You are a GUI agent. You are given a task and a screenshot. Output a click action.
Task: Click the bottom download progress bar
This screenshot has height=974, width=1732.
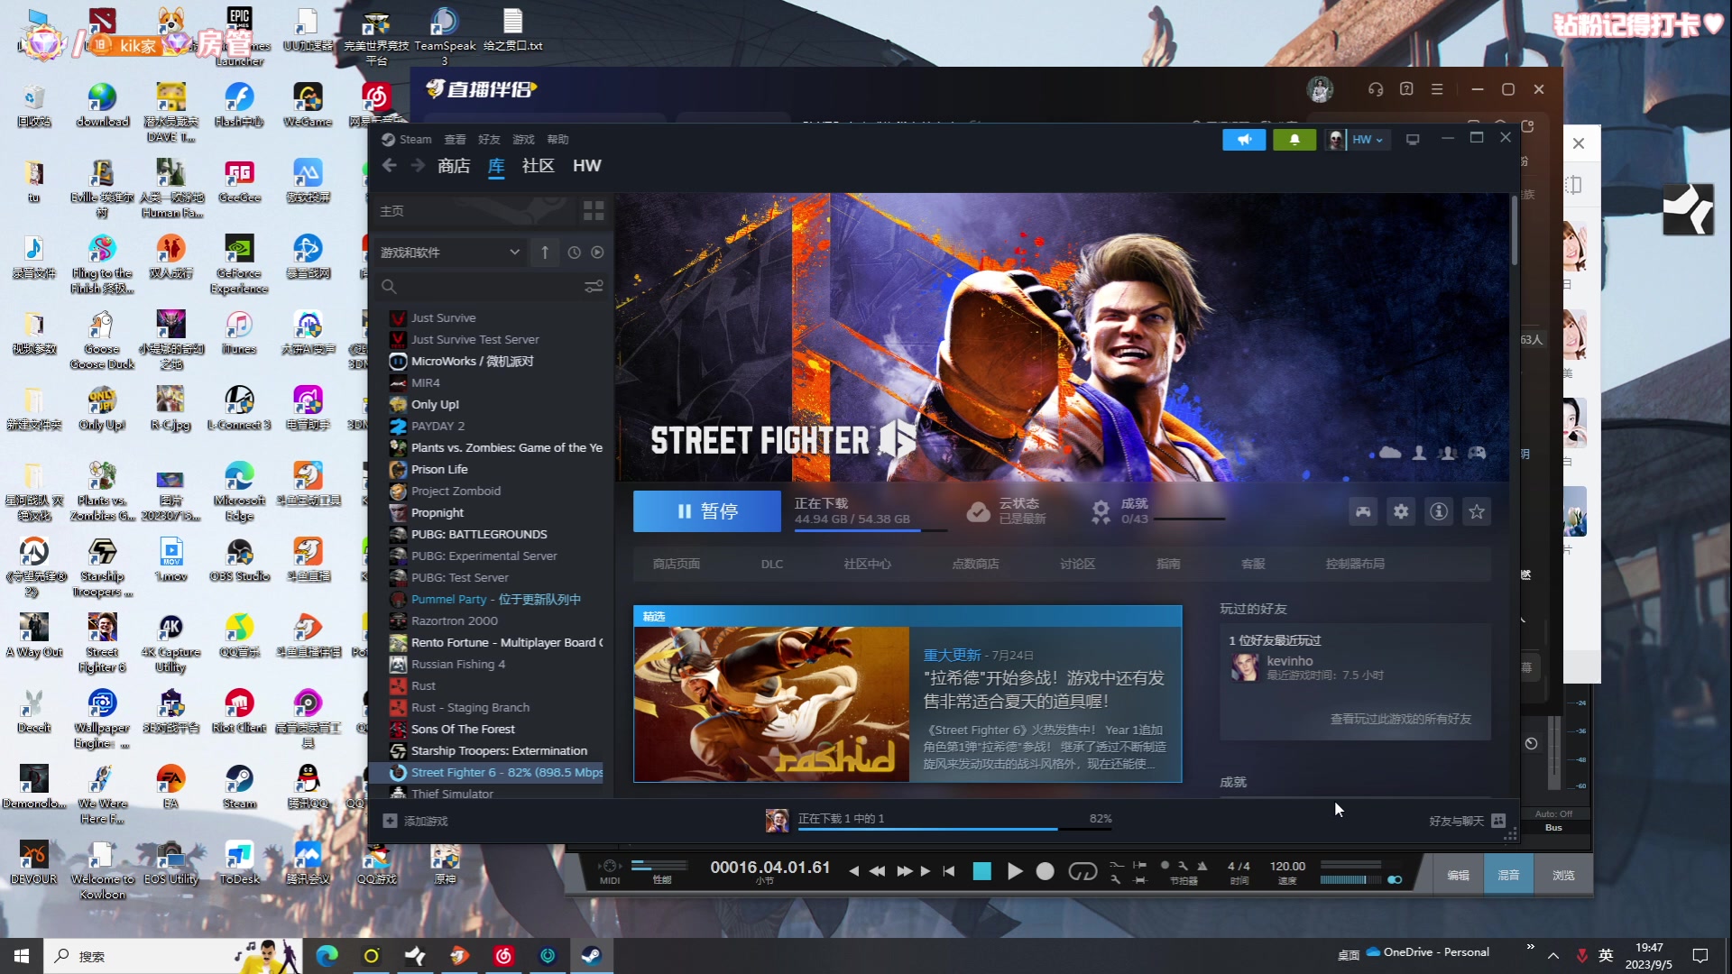coord(954,829)
